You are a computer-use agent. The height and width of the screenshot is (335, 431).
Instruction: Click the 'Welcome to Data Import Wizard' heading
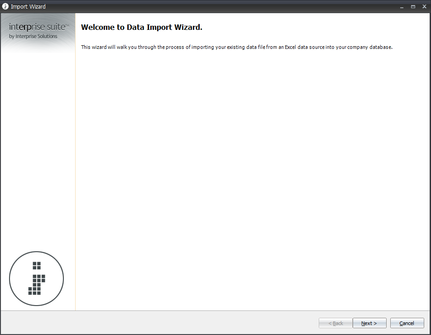(141, 27)
